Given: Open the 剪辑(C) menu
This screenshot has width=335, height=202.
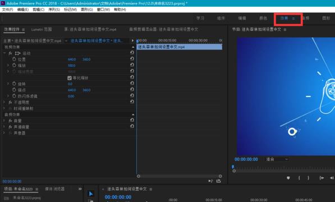Looking at the screenshot, I should (x=39, y=10).
